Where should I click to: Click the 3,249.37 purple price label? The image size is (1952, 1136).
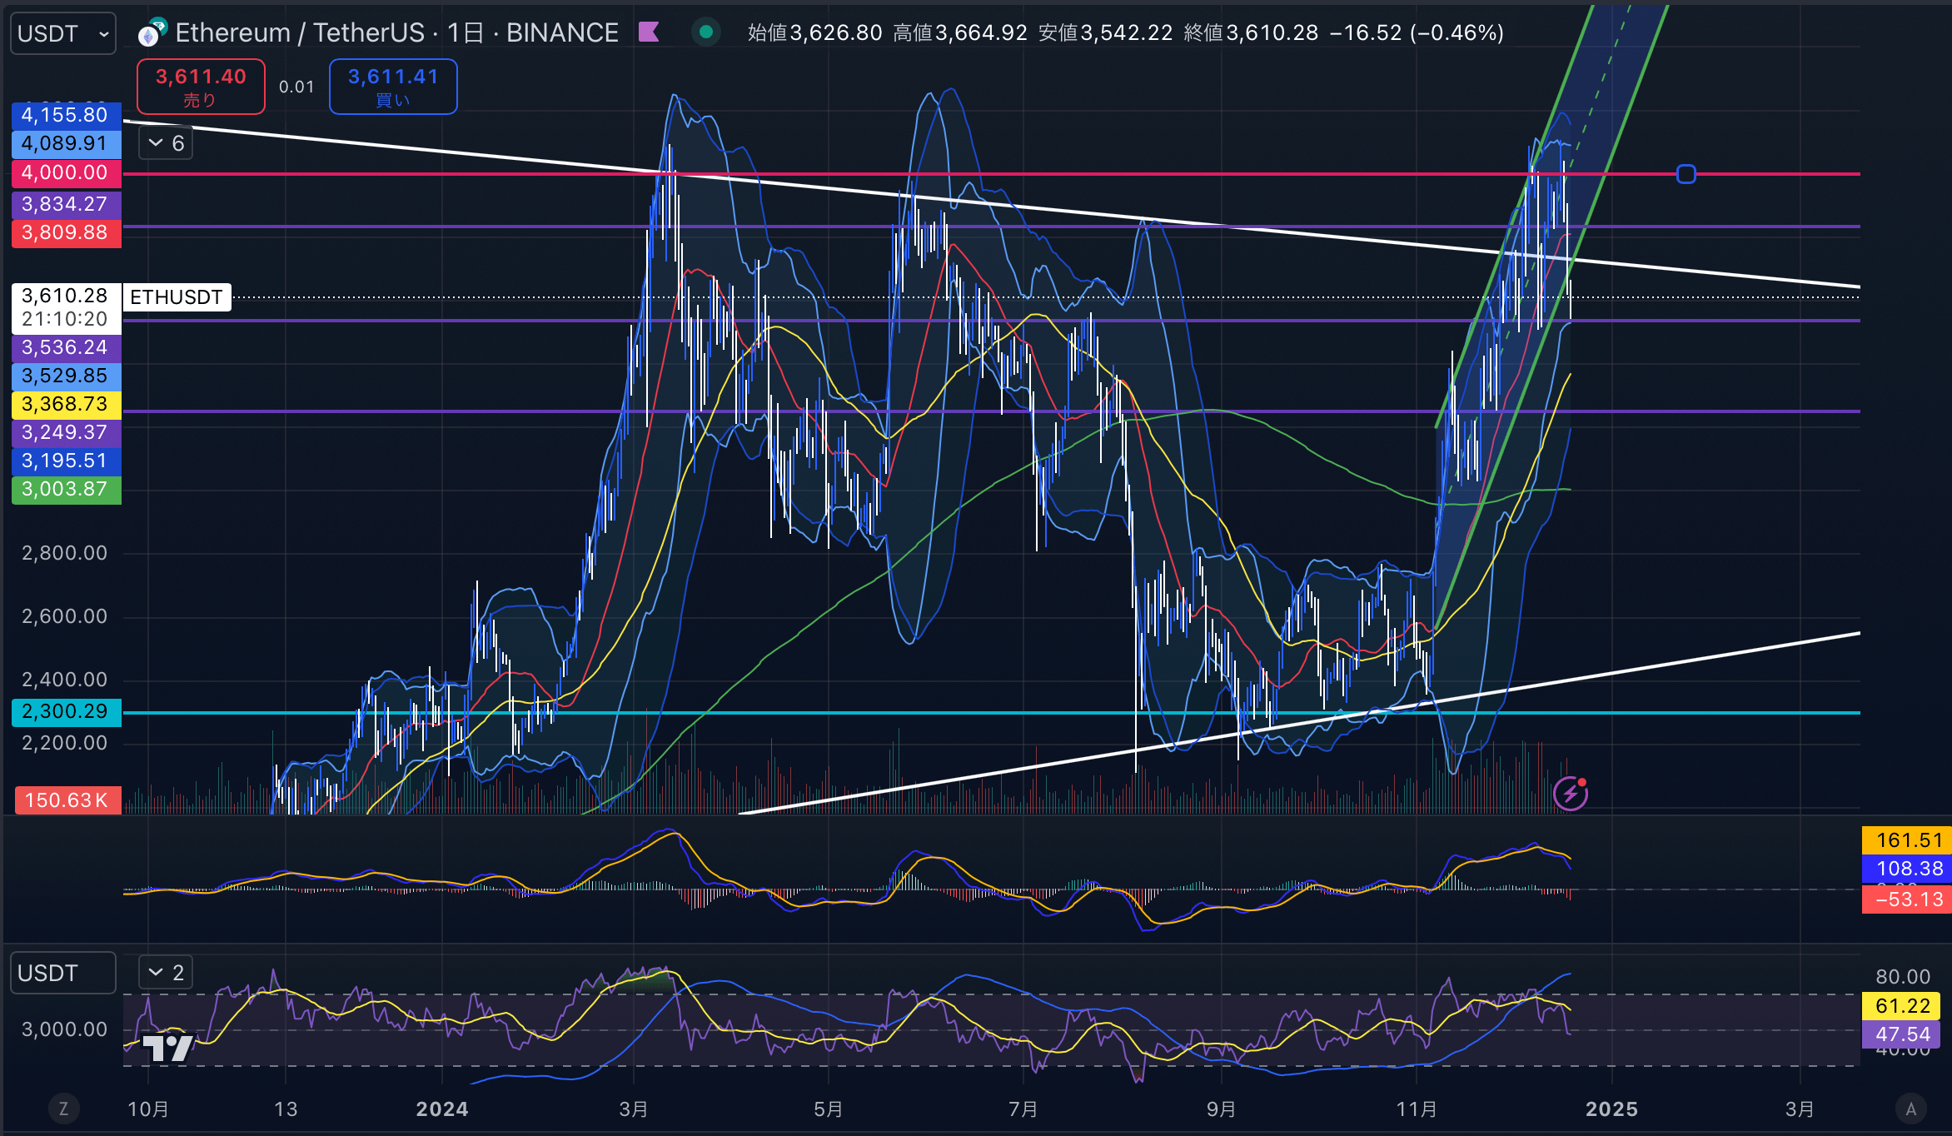tap(67, 432)
